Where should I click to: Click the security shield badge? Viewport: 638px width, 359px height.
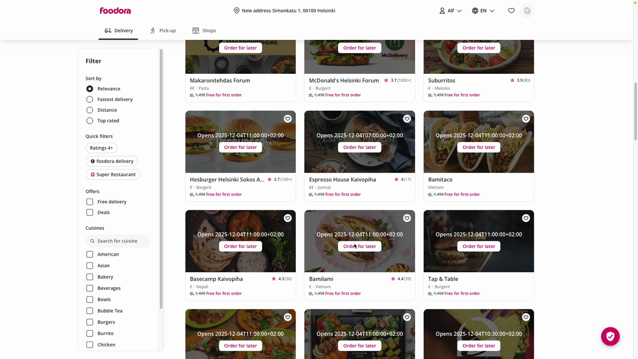(x=610, y=336)
